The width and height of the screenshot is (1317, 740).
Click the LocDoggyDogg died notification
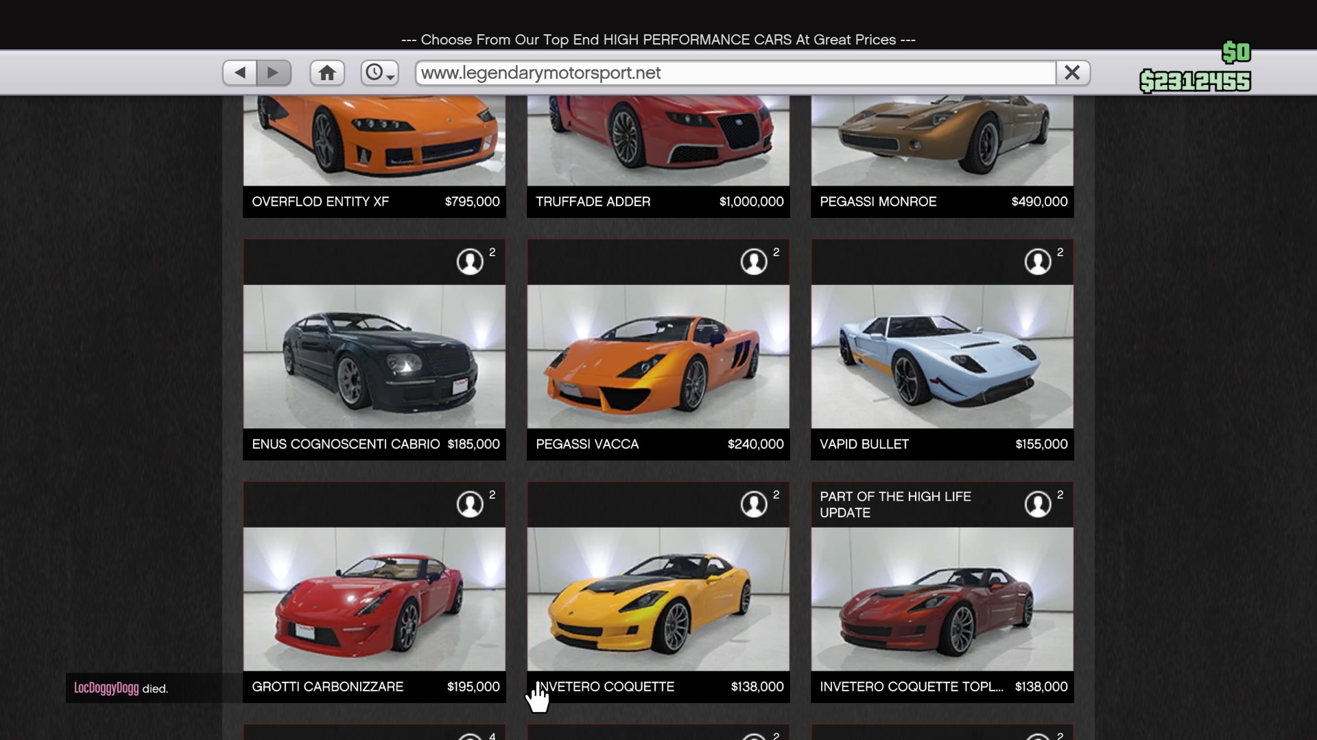(121, 688)
